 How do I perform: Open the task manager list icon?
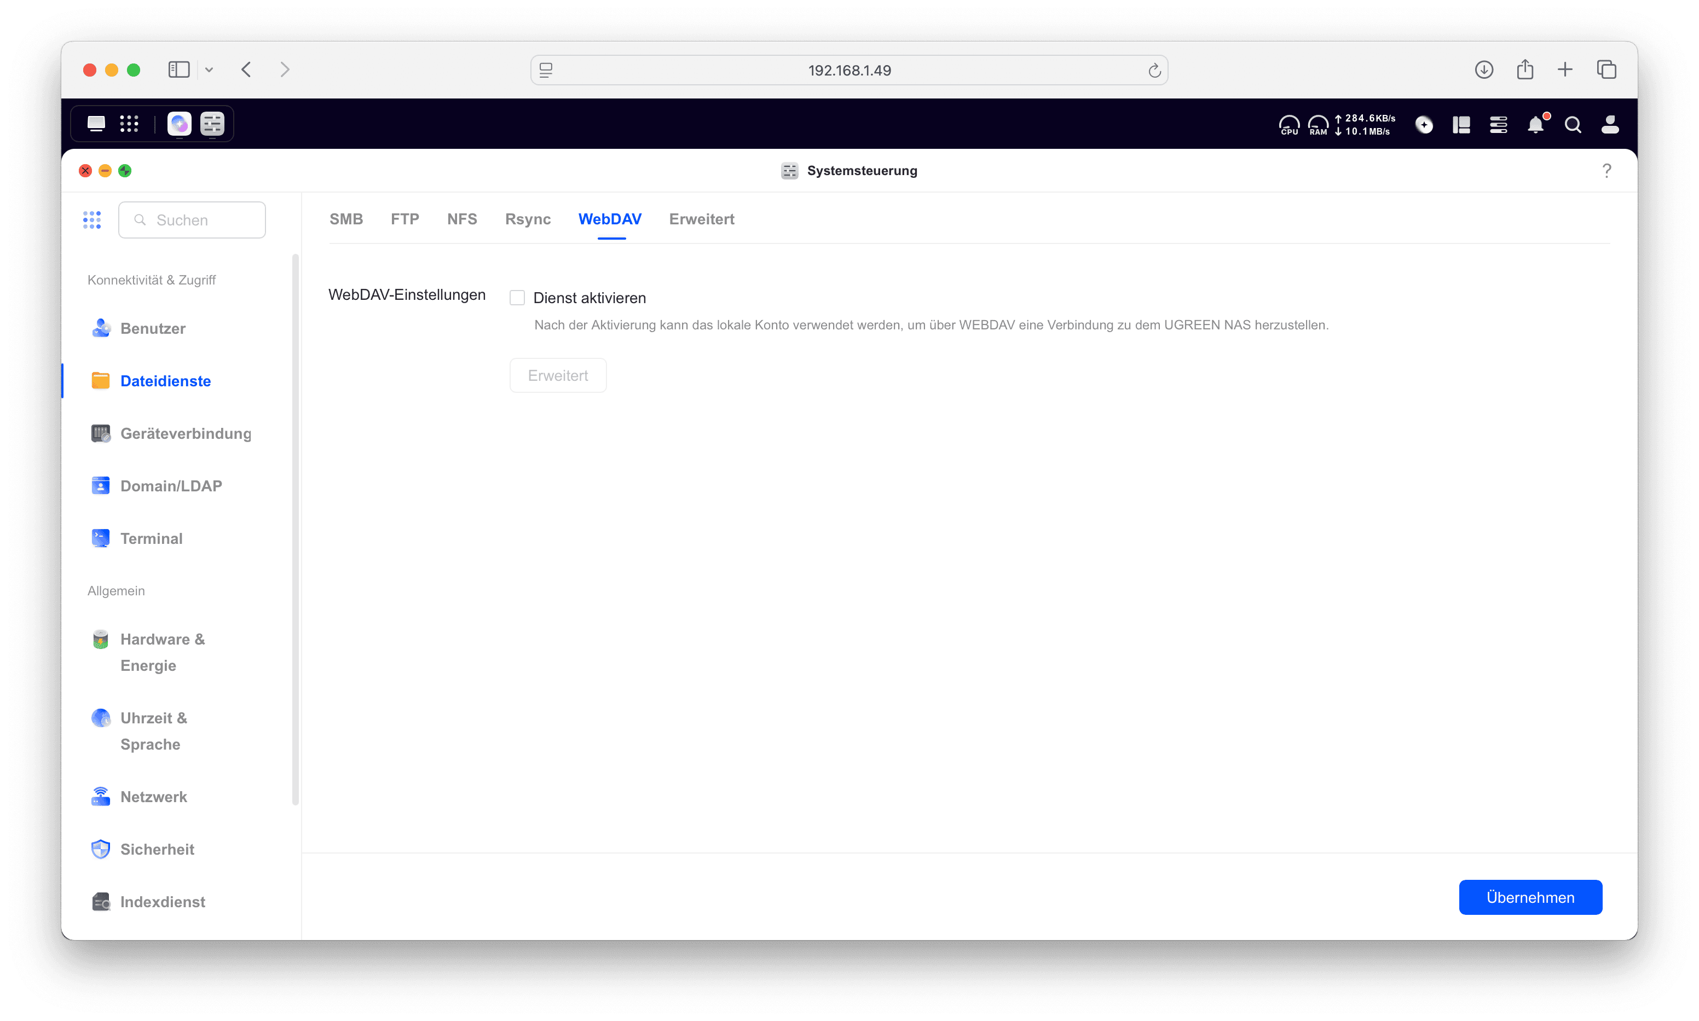click(1498, 125)
